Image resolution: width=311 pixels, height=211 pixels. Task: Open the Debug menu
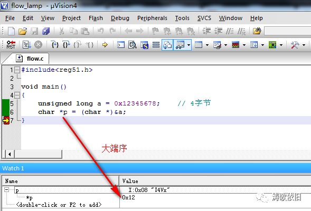(x=120, y=18)
